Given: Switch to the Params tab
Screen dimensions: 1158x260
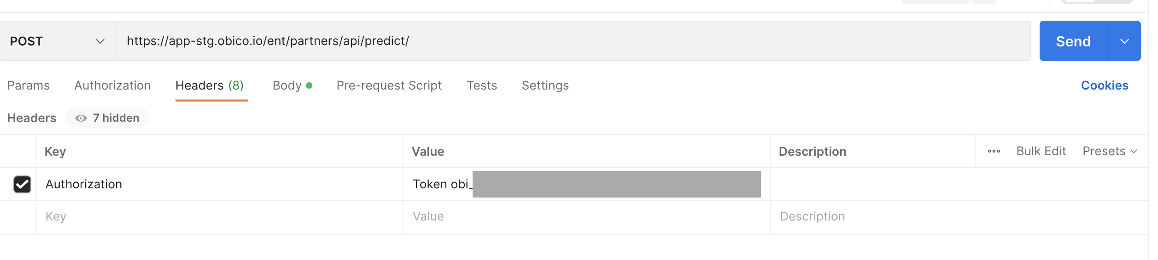Looking at the screenshot, I should point(29,85).
